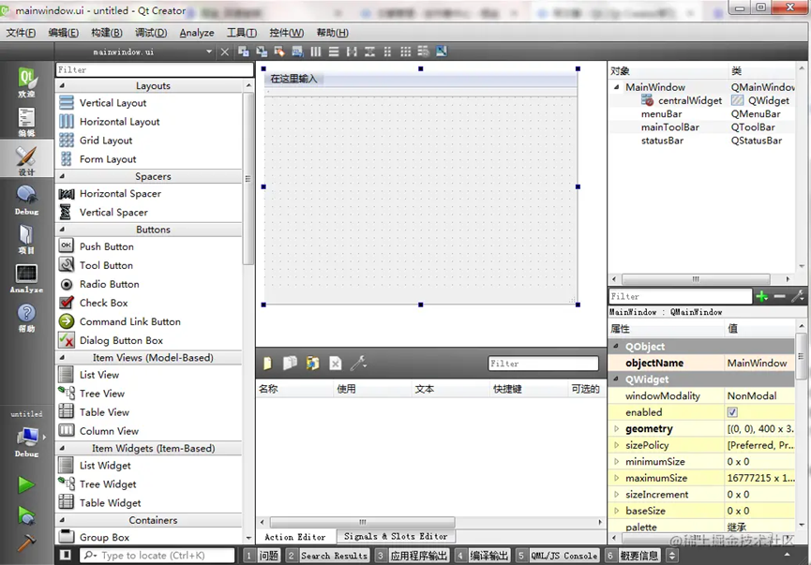Click the Delete action icon in Action Editor

335,364
